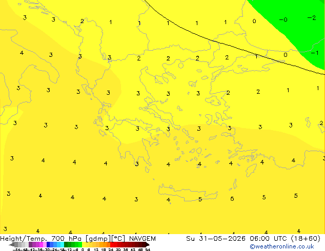The width and height of the screenshot is (325, 251).
Task: Click the "[gdmp]" unit label
Action: click(98, 239)
